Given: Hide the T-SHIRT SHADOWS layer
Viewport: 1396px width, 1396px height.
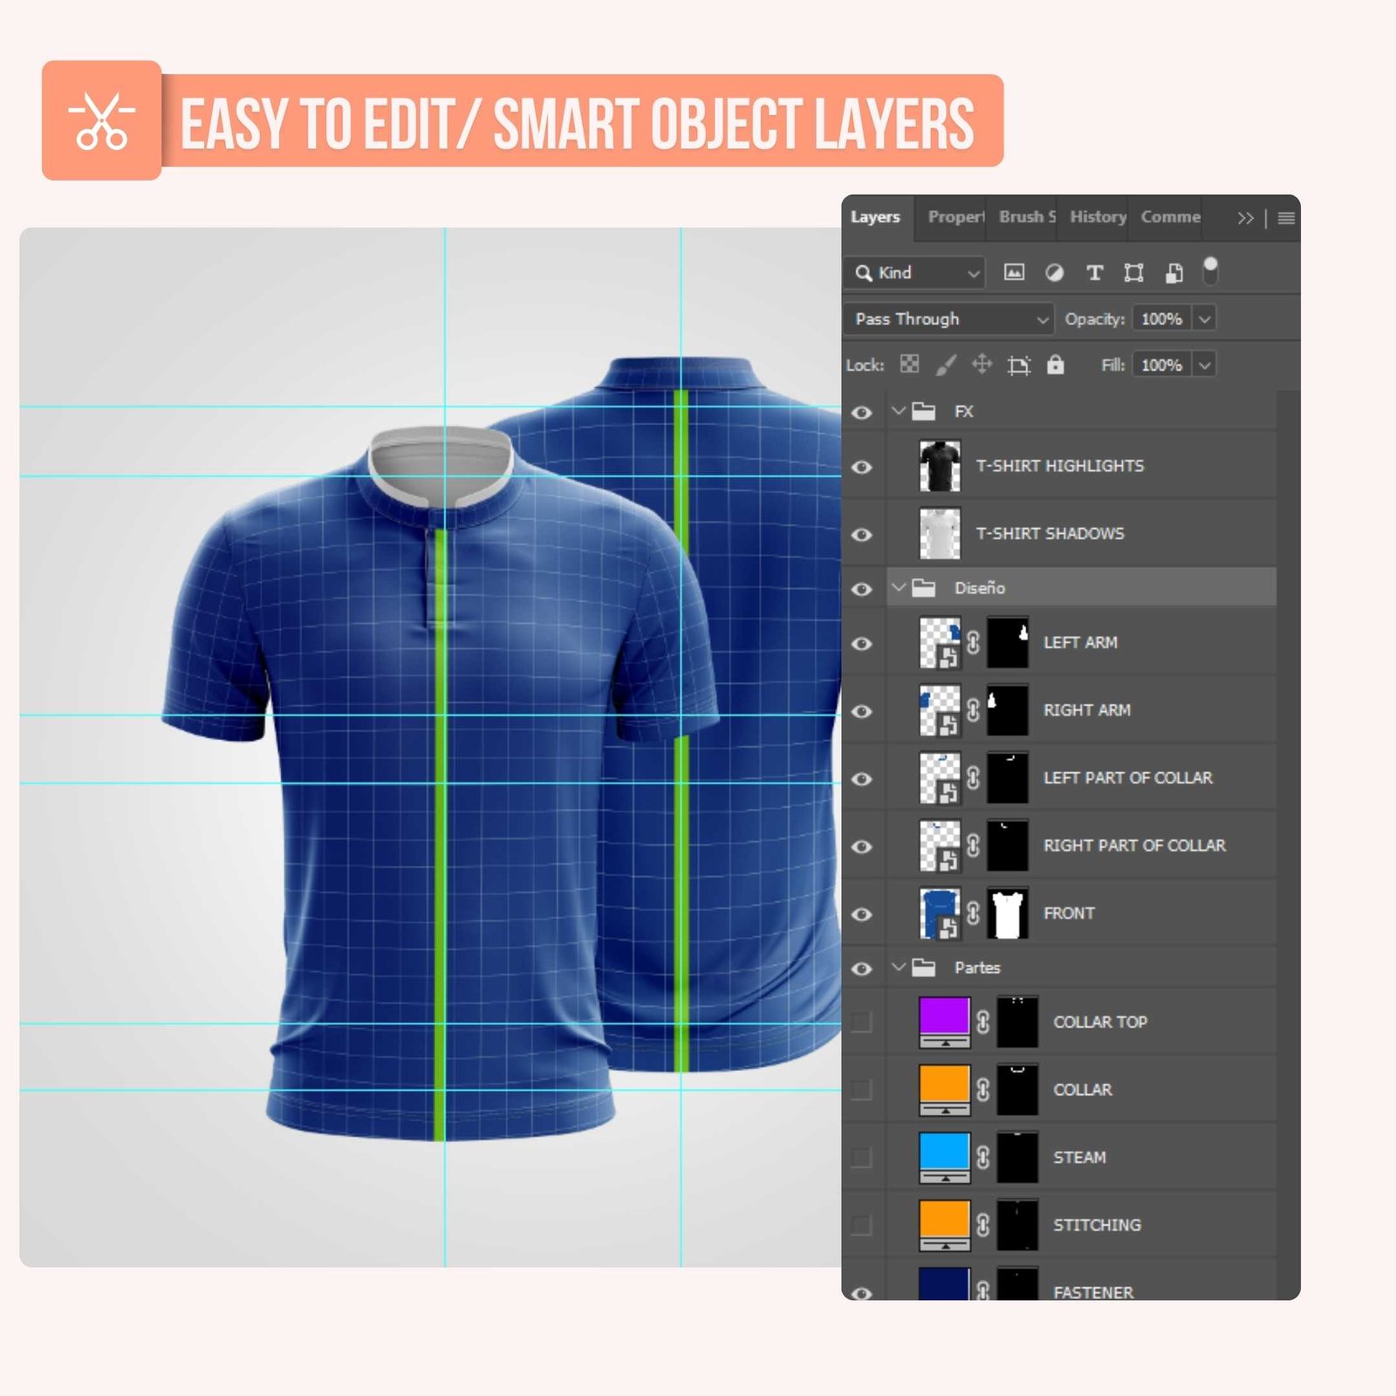Looking at the screenshot, I should point(862,535).
